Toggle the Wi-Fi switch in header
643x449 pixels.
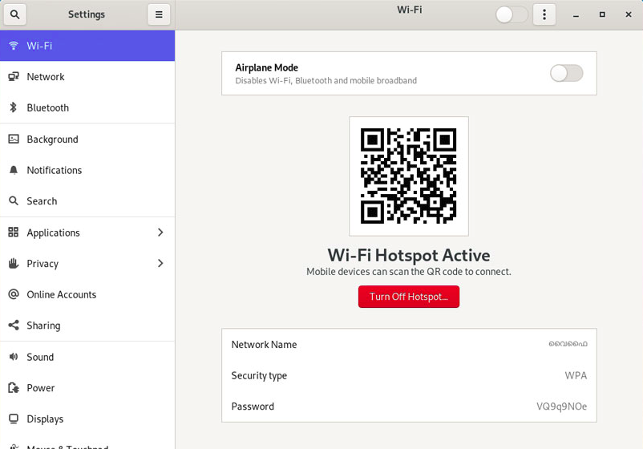tap(512, 14)
